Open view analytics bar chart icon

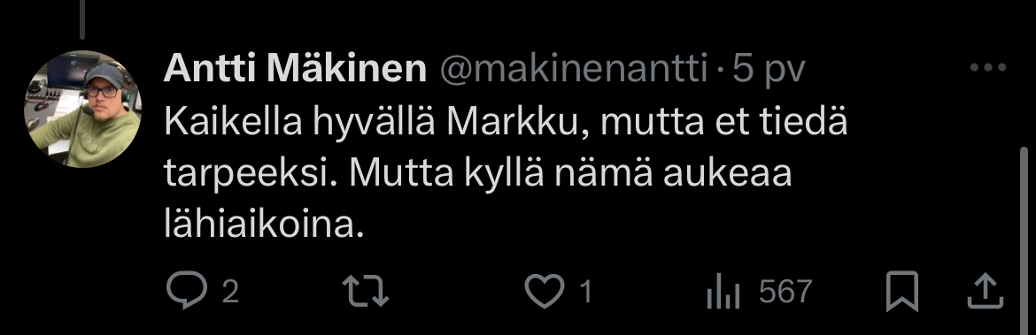723,292
